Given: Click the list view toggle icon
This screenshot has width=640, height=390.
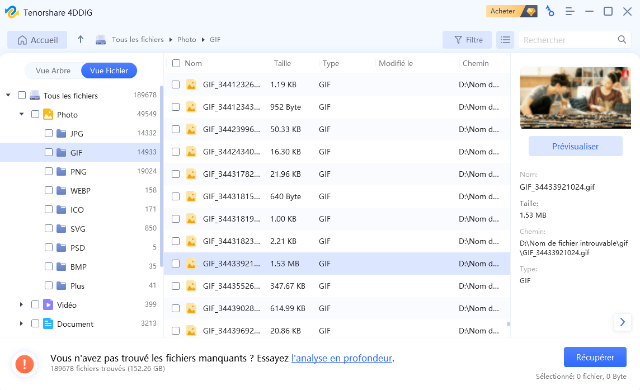Looking at the screenshot, I should 505,40.
